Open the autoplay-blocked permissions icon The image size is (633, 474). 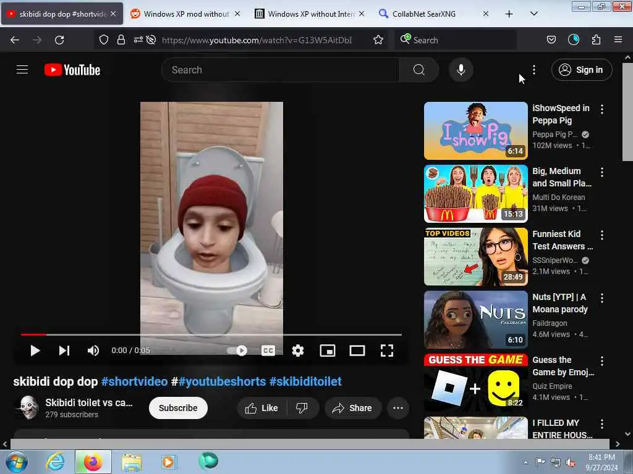[151, 40]
